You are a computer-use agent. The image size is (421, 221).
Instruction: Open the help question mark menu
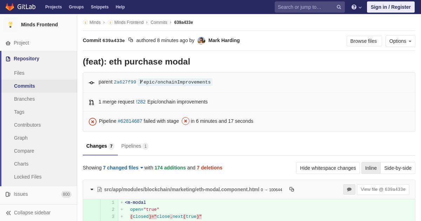coord(356,7)
